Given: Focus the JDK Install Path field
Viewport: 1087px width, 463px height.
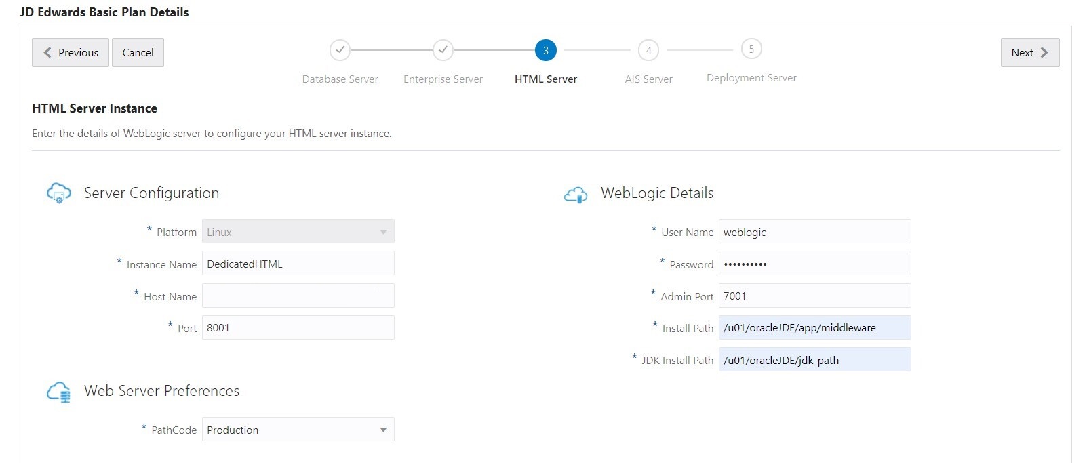Looking at the screenshot, I should (x=815, y=359).
